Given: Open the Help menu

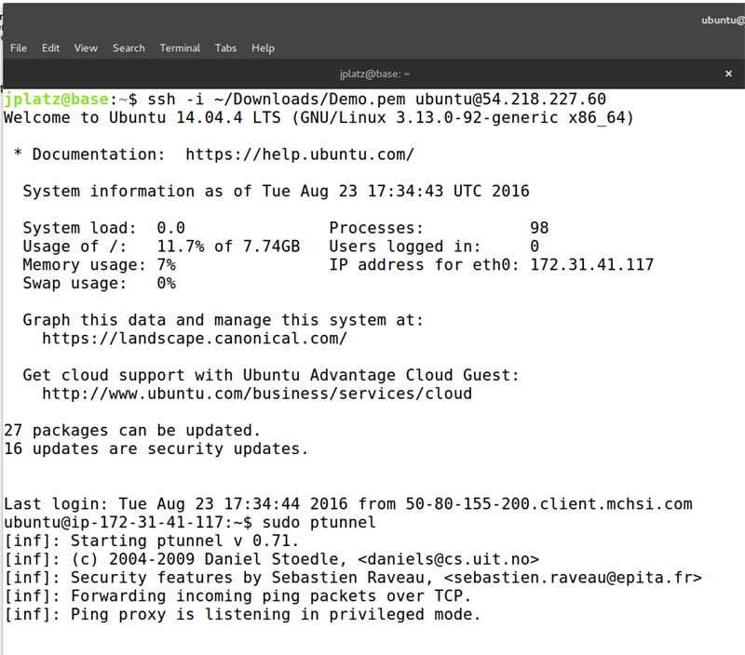Looking at the screenshot, I should (264, 48).
